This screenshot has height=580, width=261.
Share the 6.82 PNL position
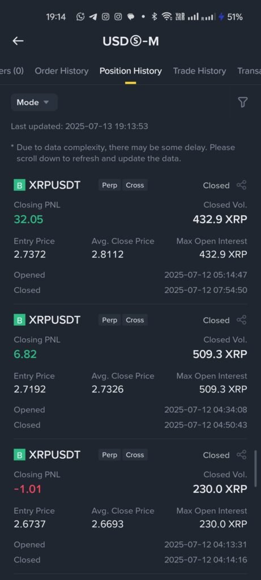pos(241,320)
